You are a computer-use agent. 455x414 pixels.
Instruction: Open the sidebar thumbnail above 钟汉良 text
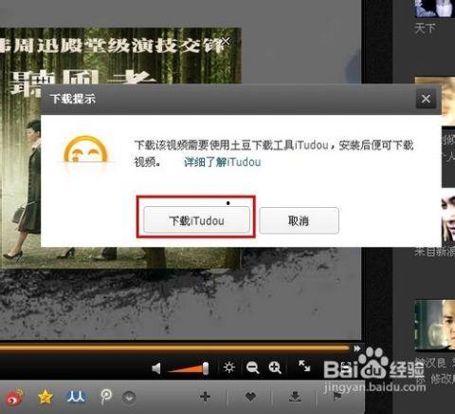[x=435, y=326]
